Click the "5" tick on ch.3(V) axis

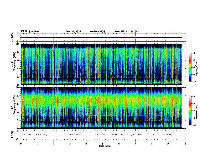pos(18,131)
